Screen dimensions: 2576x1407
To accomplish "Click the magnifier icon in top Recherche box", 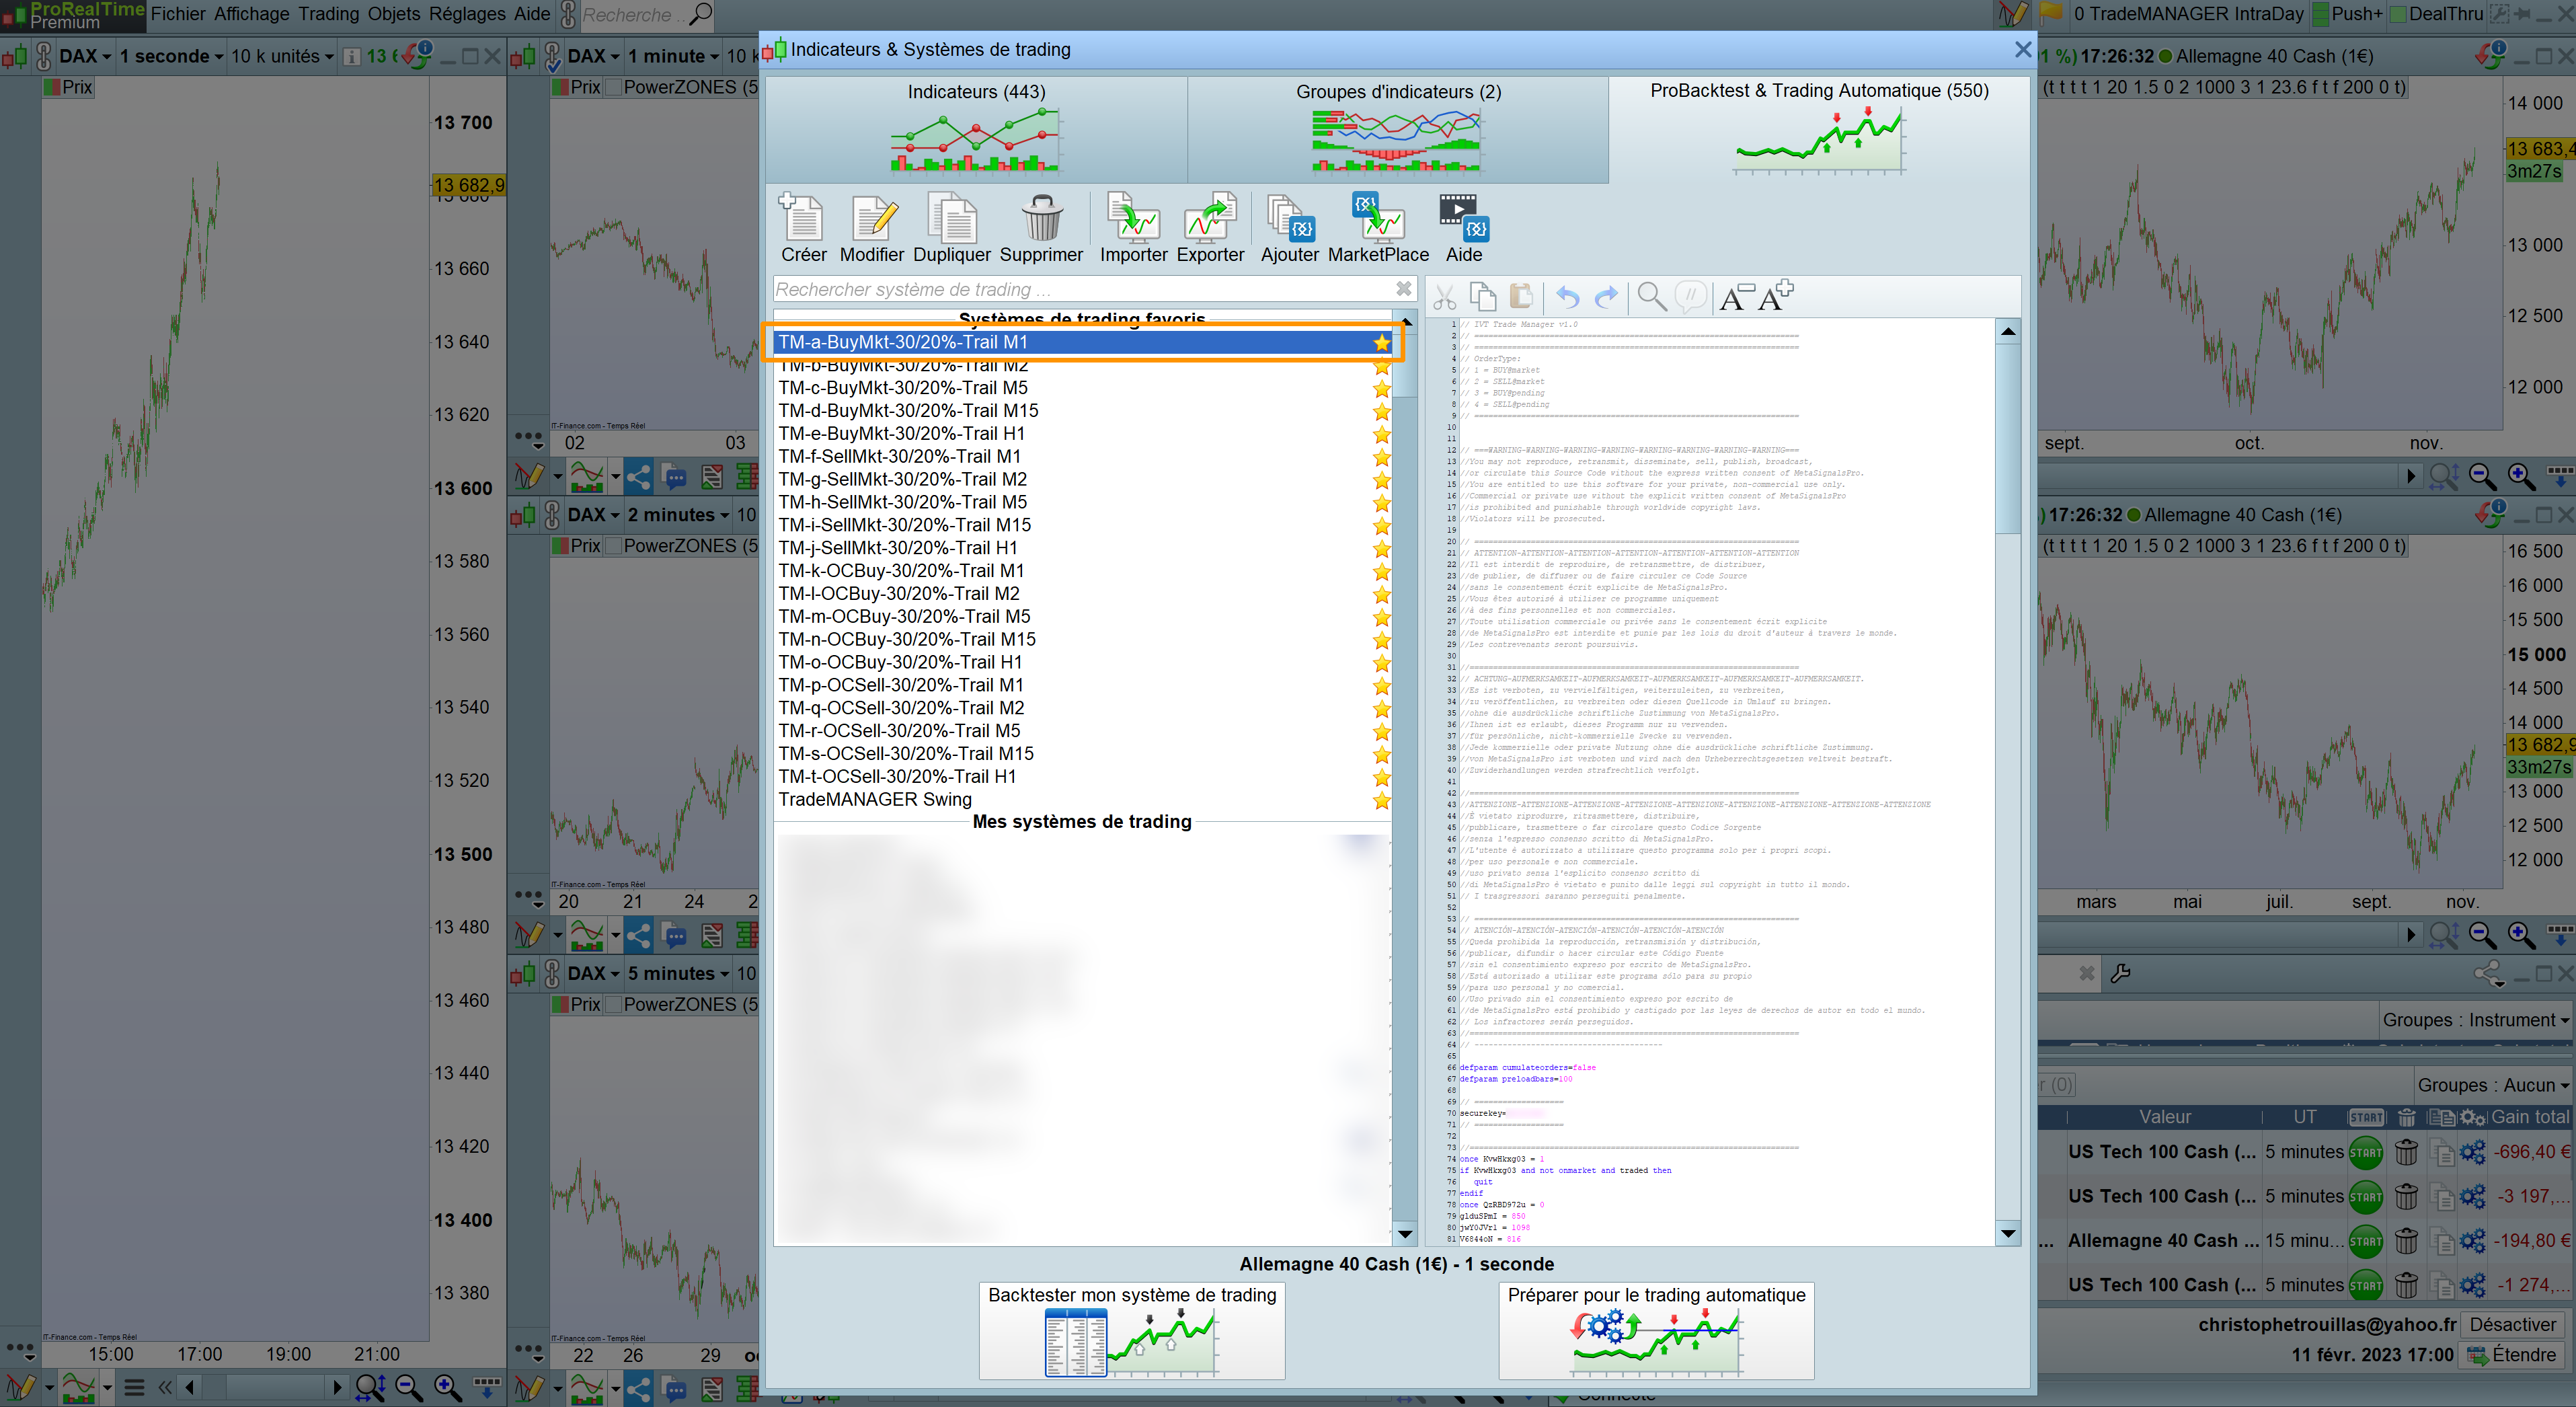I will pos(702,14).
